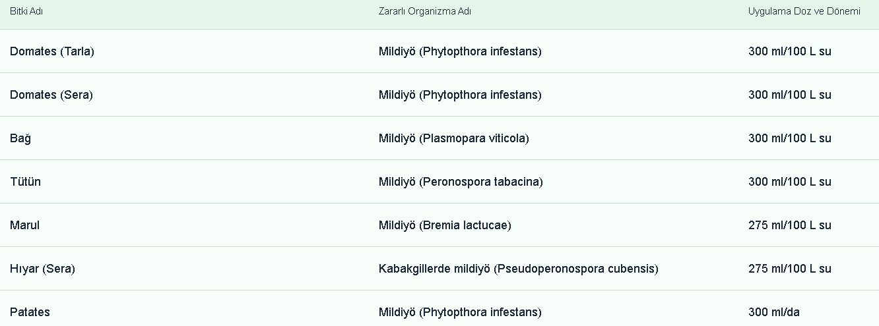This screenshot has height=326, width=879.
Task: Select the Tütün plant name cell
Action: tap(25, 182)
